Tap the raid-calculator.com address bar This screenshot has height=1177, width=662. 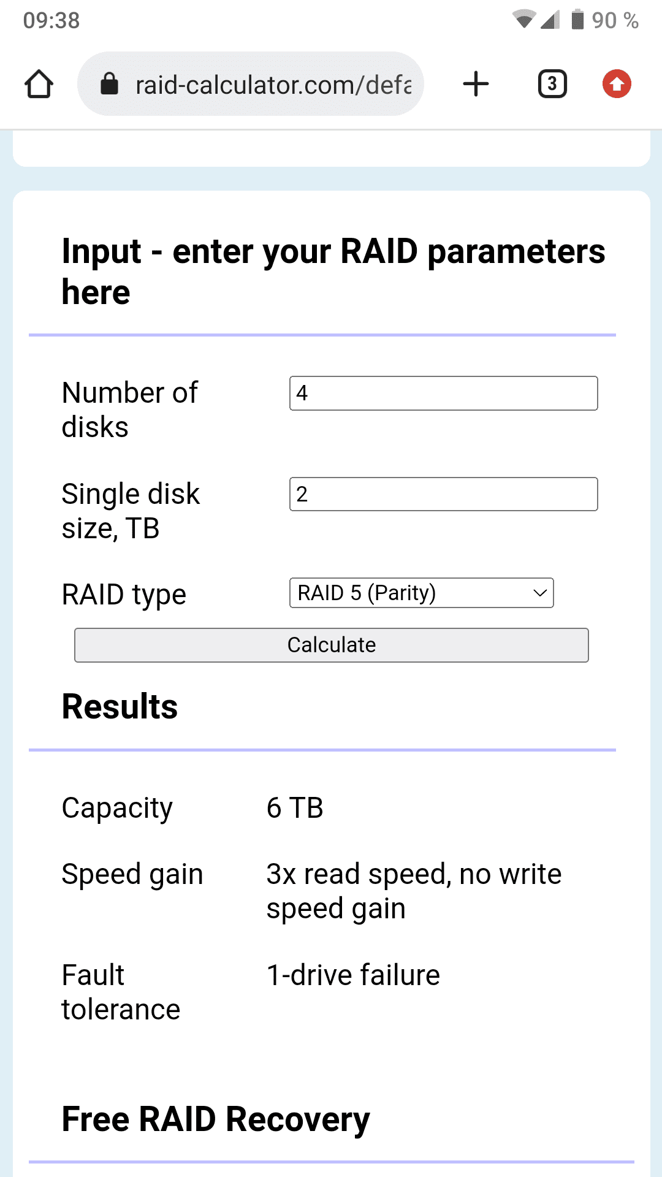tap(250, 84)
